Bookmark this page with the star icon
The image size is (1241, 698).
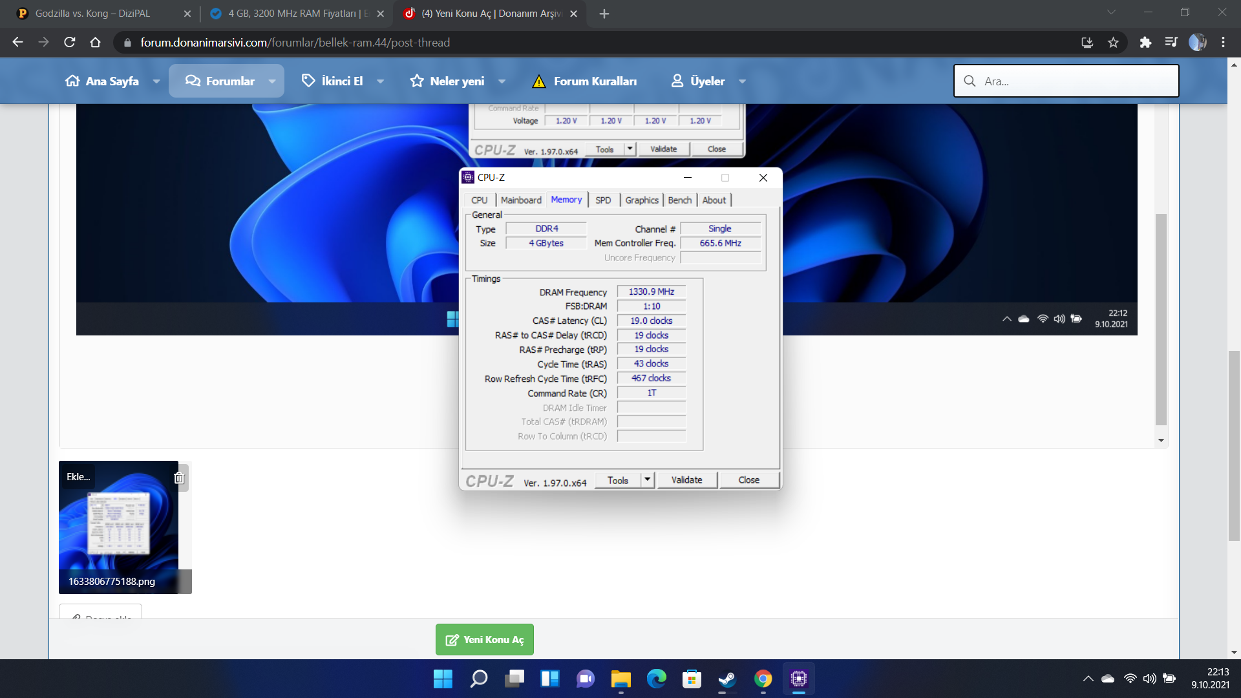1113,43
